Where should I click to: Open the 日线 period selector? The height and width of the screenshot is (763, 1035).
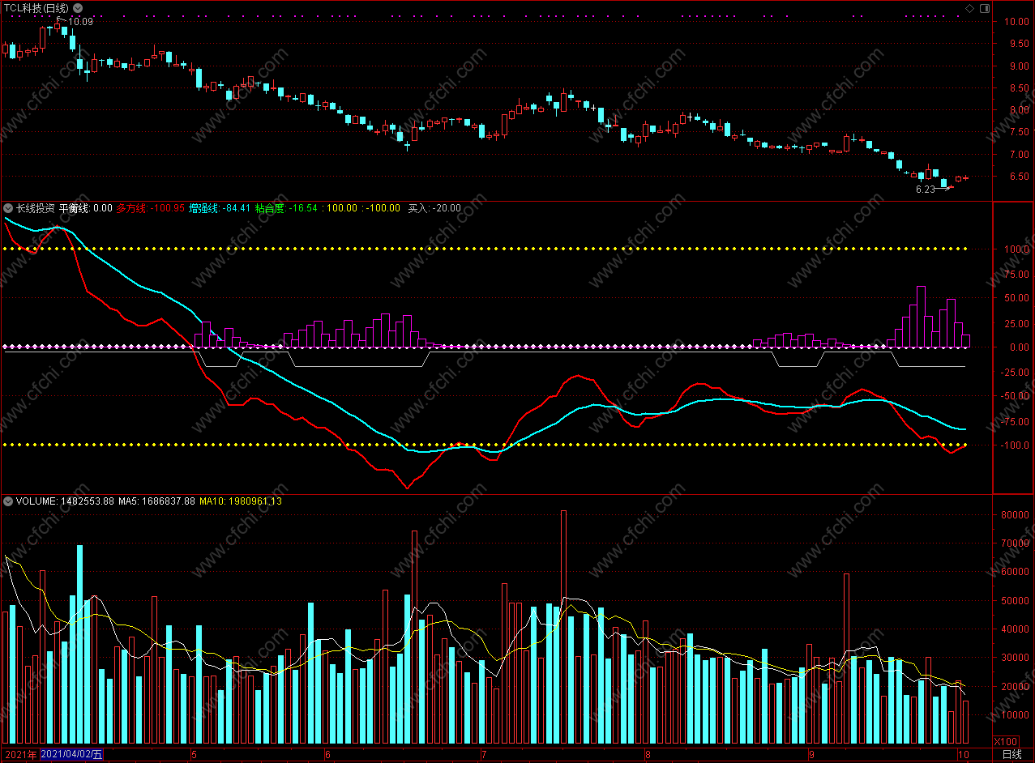click(1012, 755)
